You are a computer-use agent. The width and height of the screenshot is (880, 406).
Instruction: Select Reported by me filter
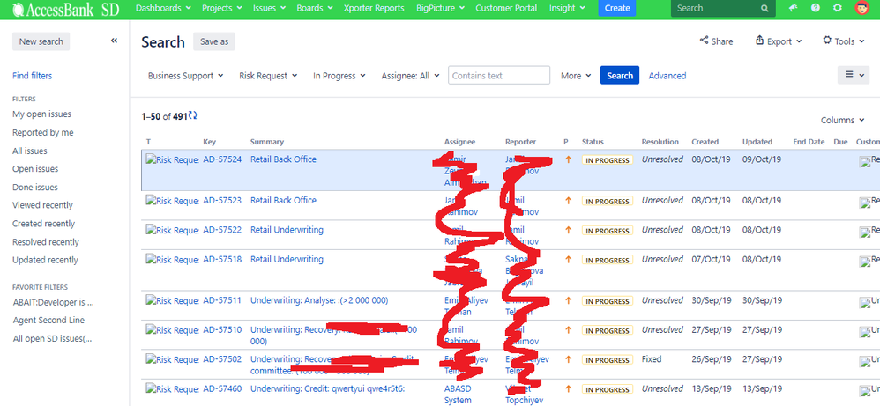coord(42,132)
